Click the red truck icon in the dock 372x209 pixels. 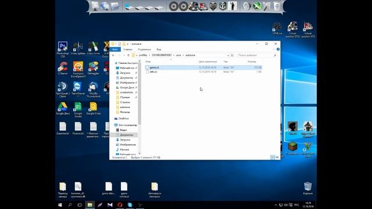[203, 6]
